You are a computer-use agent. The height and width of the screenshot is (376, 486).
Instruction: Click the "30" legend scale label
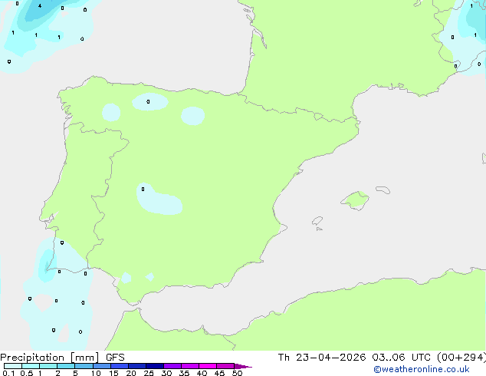point(166,373)
